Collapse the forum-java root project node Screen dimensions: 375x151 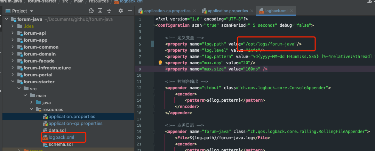7,19
